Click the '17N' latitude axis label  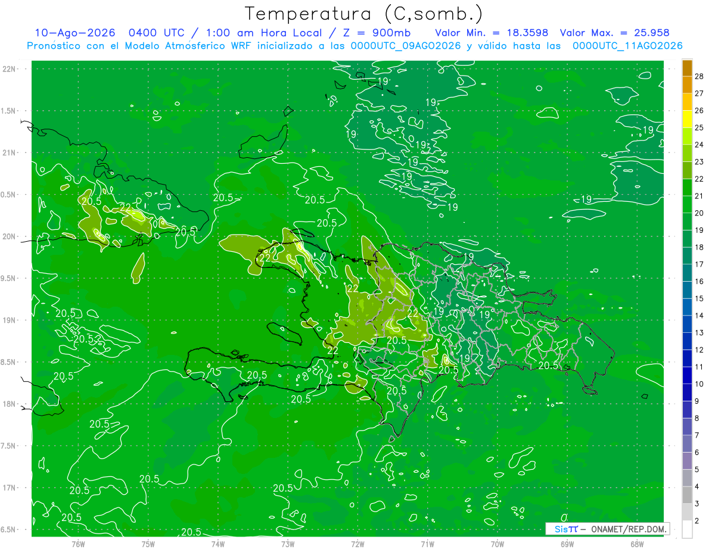pyautogui.click(x=8, y=488)
